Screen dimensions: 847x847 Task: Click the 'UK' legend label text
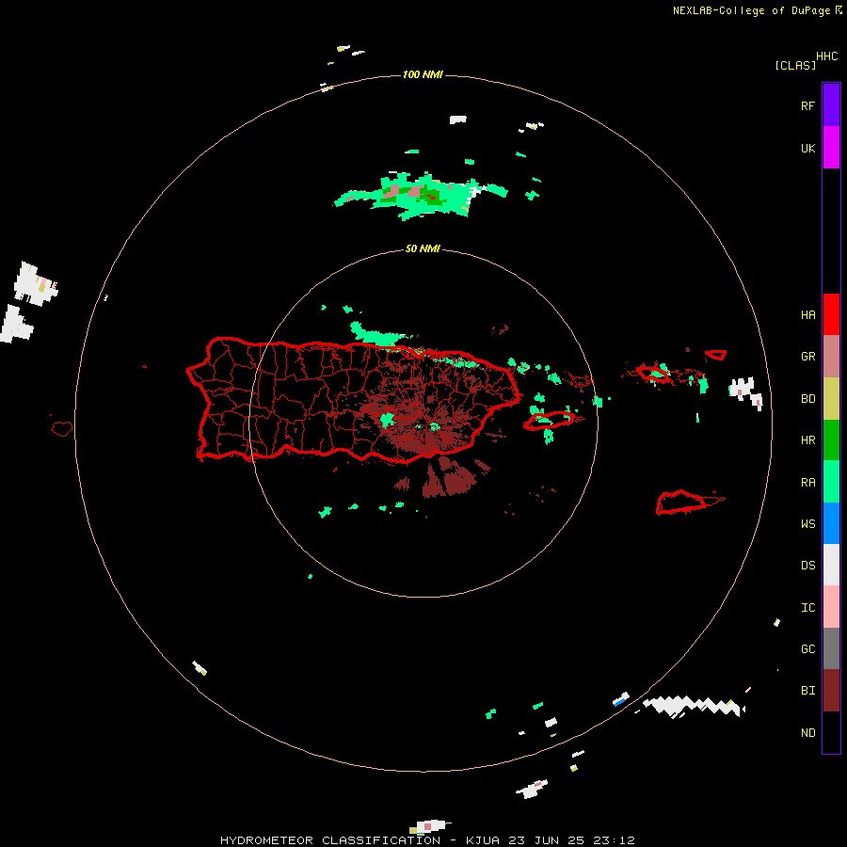coord(808,148)
